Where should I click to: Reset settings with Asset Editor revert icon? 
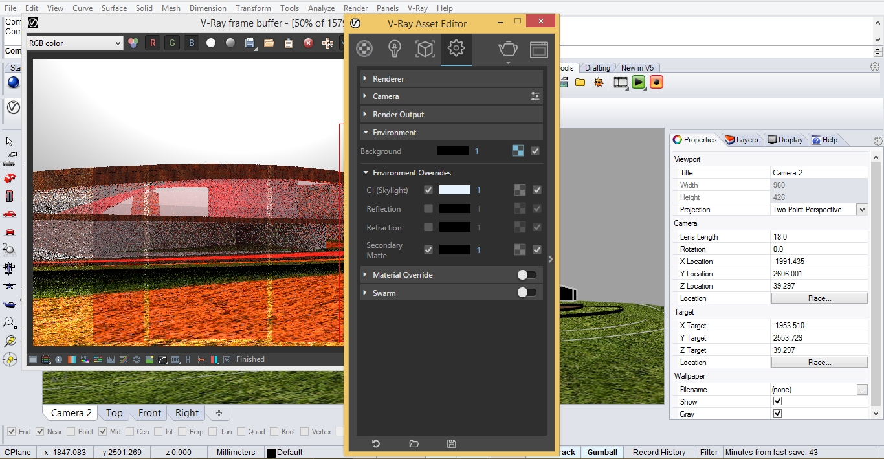pyautogui.click(x=376, y=443)
